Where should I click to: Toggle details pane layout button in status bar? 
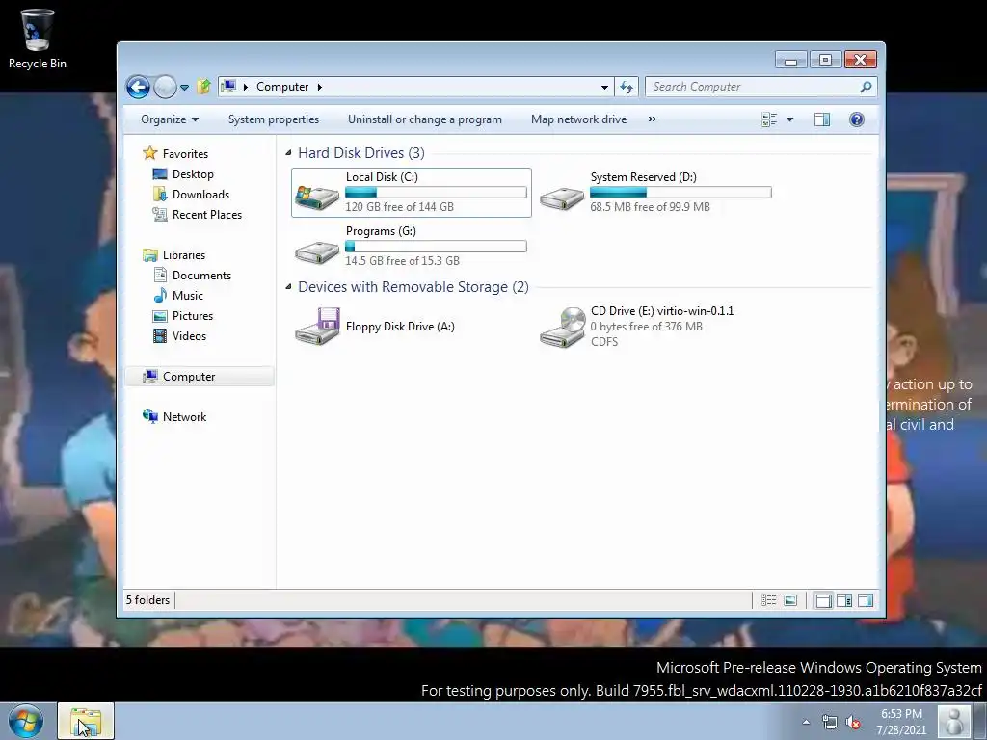click(x=844, y=600)
